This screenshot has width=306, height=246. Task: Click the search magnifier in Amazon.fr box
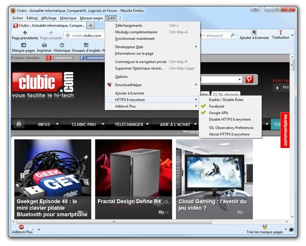pyautogui.click(x=232, y=36)
